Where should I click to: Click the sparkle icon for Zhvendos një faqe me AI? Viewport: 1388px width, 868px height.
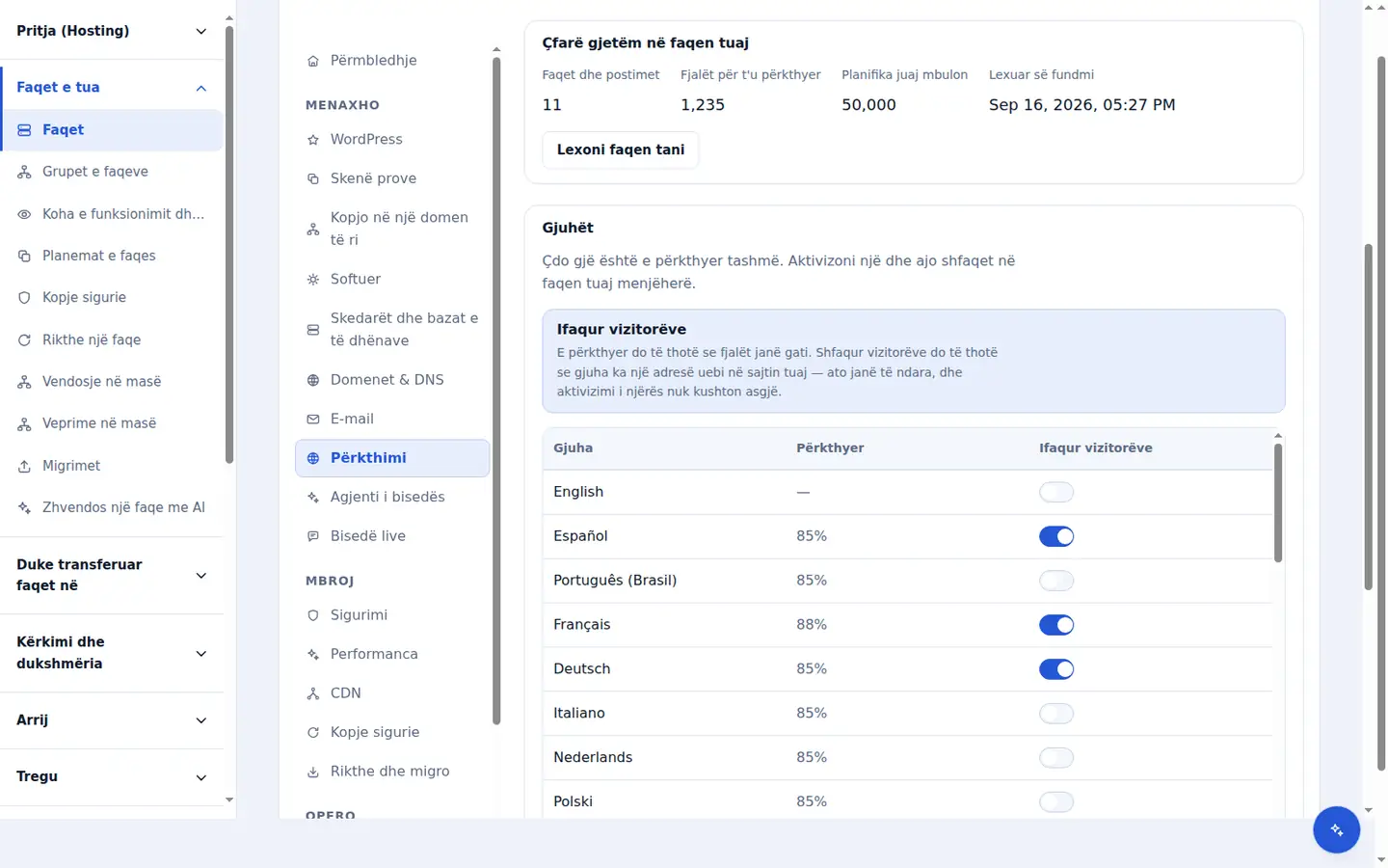click(24, 507)
